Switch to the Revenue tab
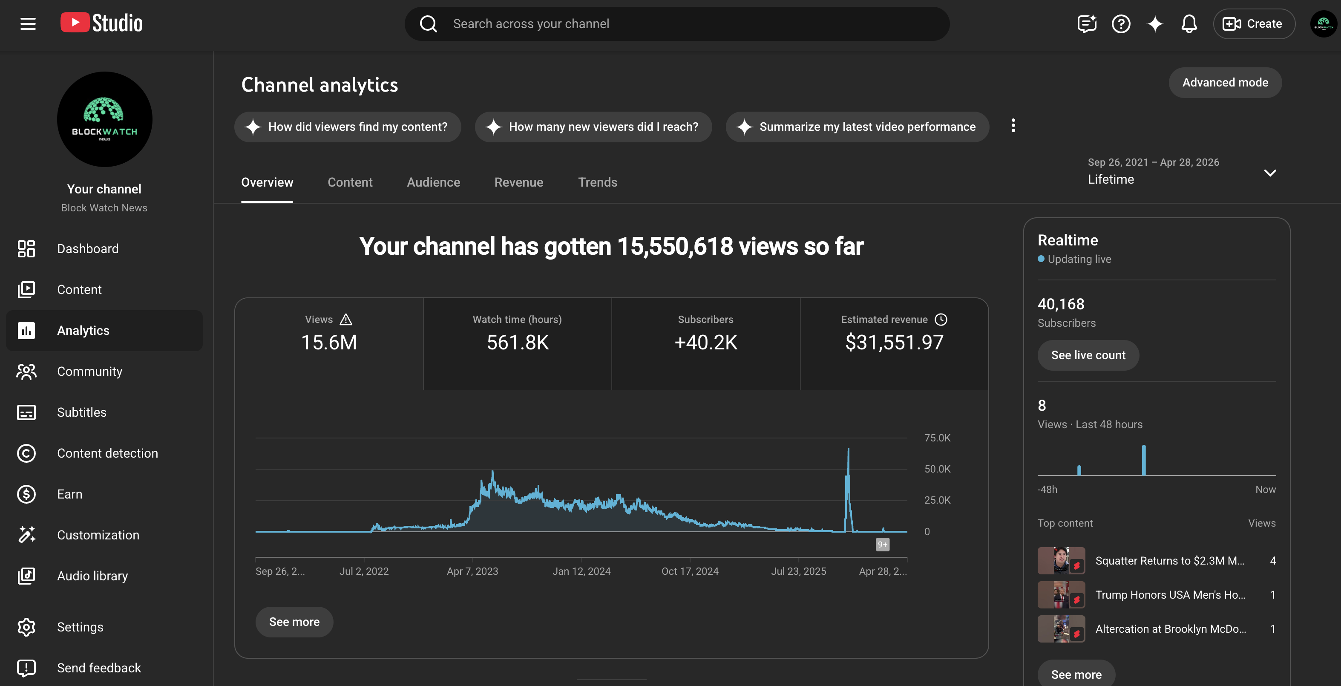The width and height of the screenshot is (1341, 686). [x=518, y=182]
